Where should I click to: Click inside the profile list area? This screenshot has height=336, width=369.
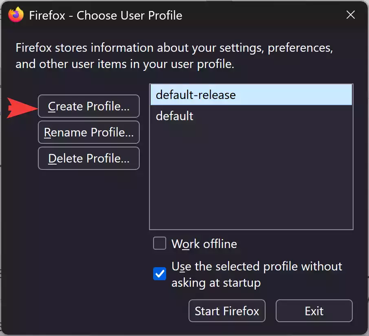click(250, 171)
